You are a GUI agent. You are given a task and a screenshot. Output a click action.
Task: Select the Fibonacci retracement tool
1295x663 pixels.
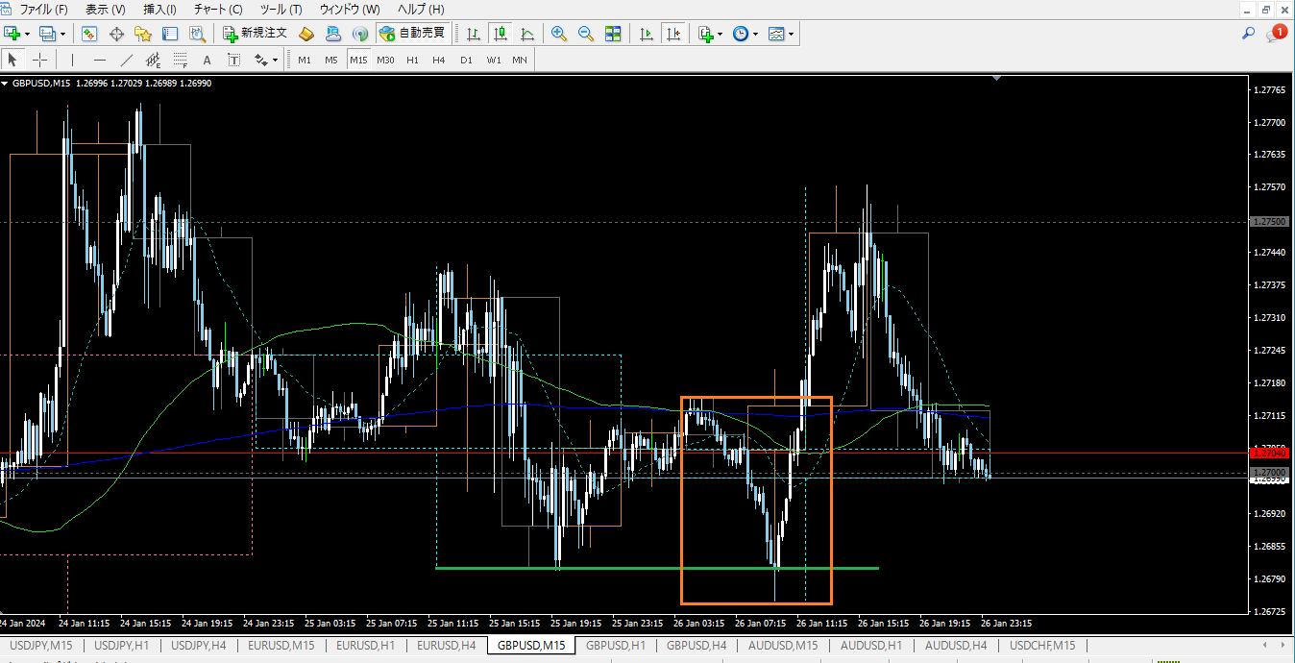pos(180,60)
